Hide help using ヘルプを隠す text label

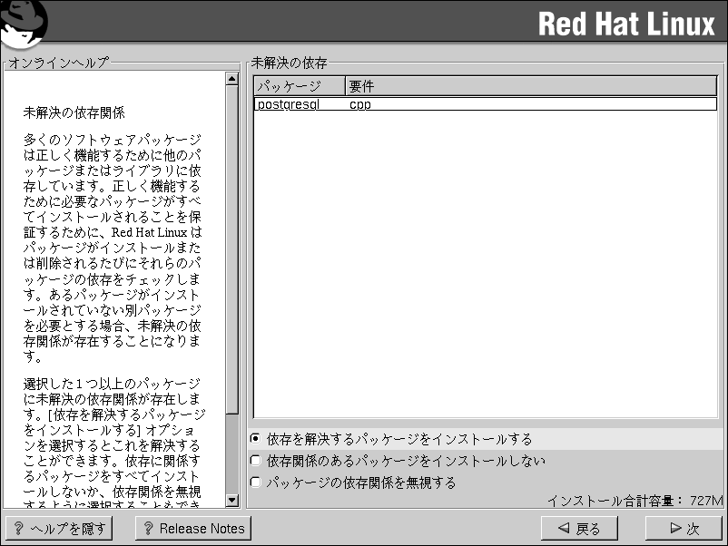click(x=68, y=529)
